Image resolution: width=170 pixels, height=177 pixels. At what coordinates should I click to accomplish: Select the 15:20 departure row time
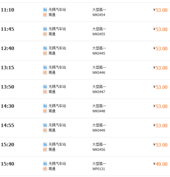coord(7,144)
